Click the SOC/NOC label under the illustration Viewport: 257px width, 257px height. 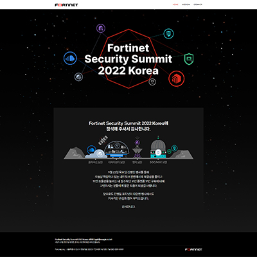(x=158, y=163)
